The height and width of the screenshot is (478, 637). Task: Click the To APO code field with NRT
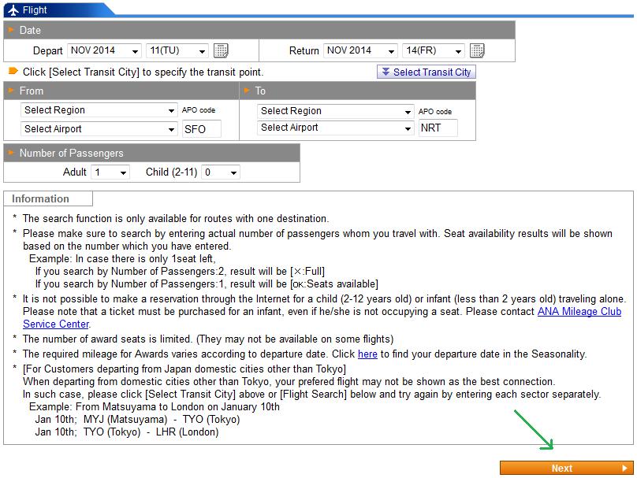[438, 128]
